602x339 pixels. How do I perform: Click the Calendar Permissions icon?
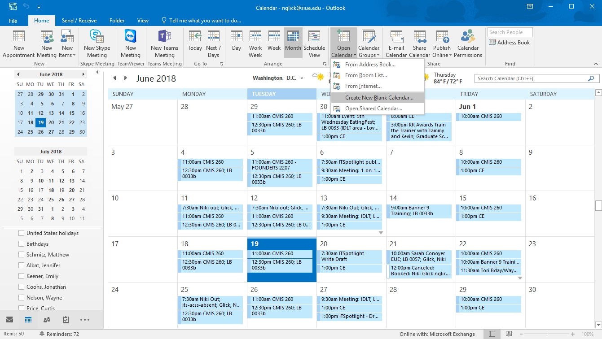click(468, 37)
